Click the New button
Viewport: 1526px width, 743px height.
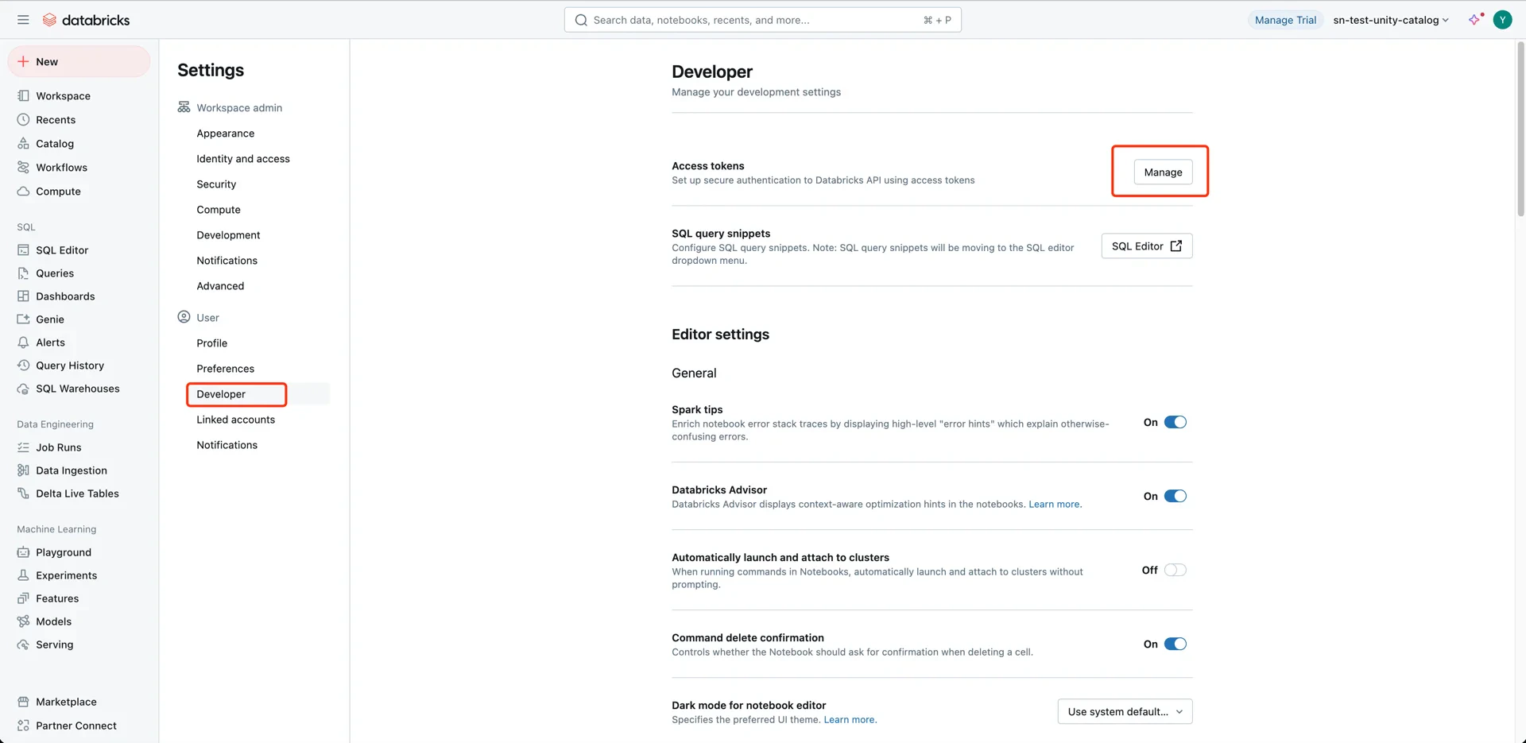coord(79,61)
